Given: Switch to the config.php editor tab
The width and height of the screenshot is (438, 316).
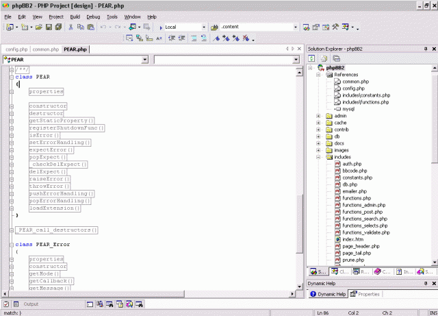Looking at the screenshot, I should click(16, 49).
